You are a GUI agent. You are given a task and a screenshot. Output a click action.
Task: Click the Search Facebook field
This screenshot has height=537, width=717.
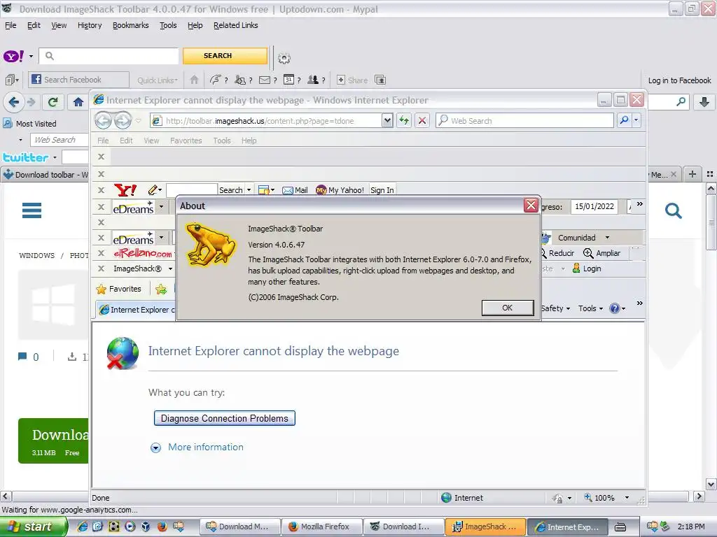[x=78, y=80]
